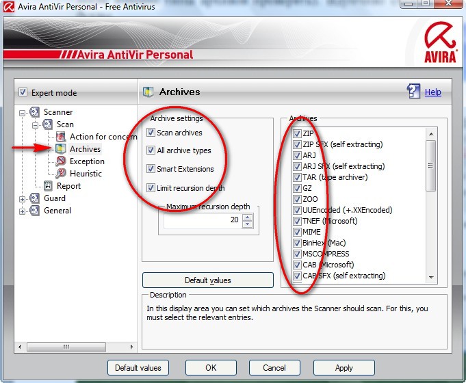Click the Guard node icon
This screenshot has width=466, height=383.
pyautogui.click(x=34, y=198)
